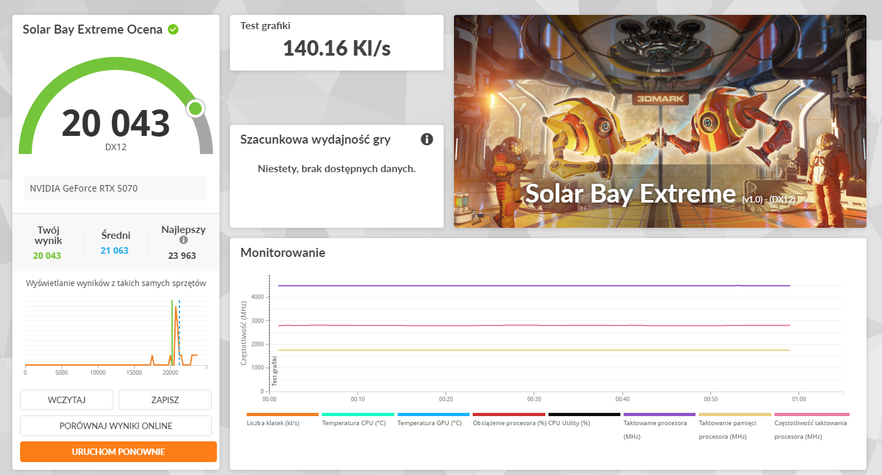
Task: Open PORÓWNAJ WYNIKI ONLINE
Action: coord(116,426)
